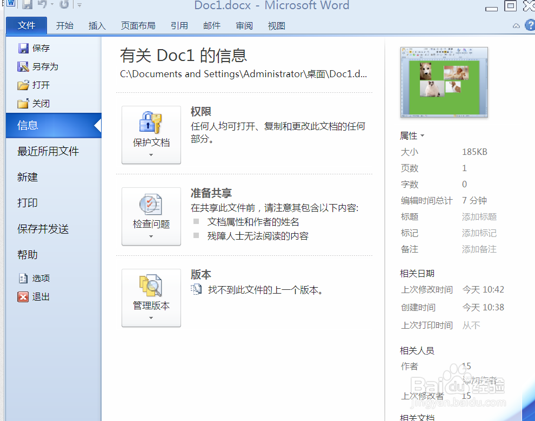Open the Undo history dropdown arrow

(52, 4)
